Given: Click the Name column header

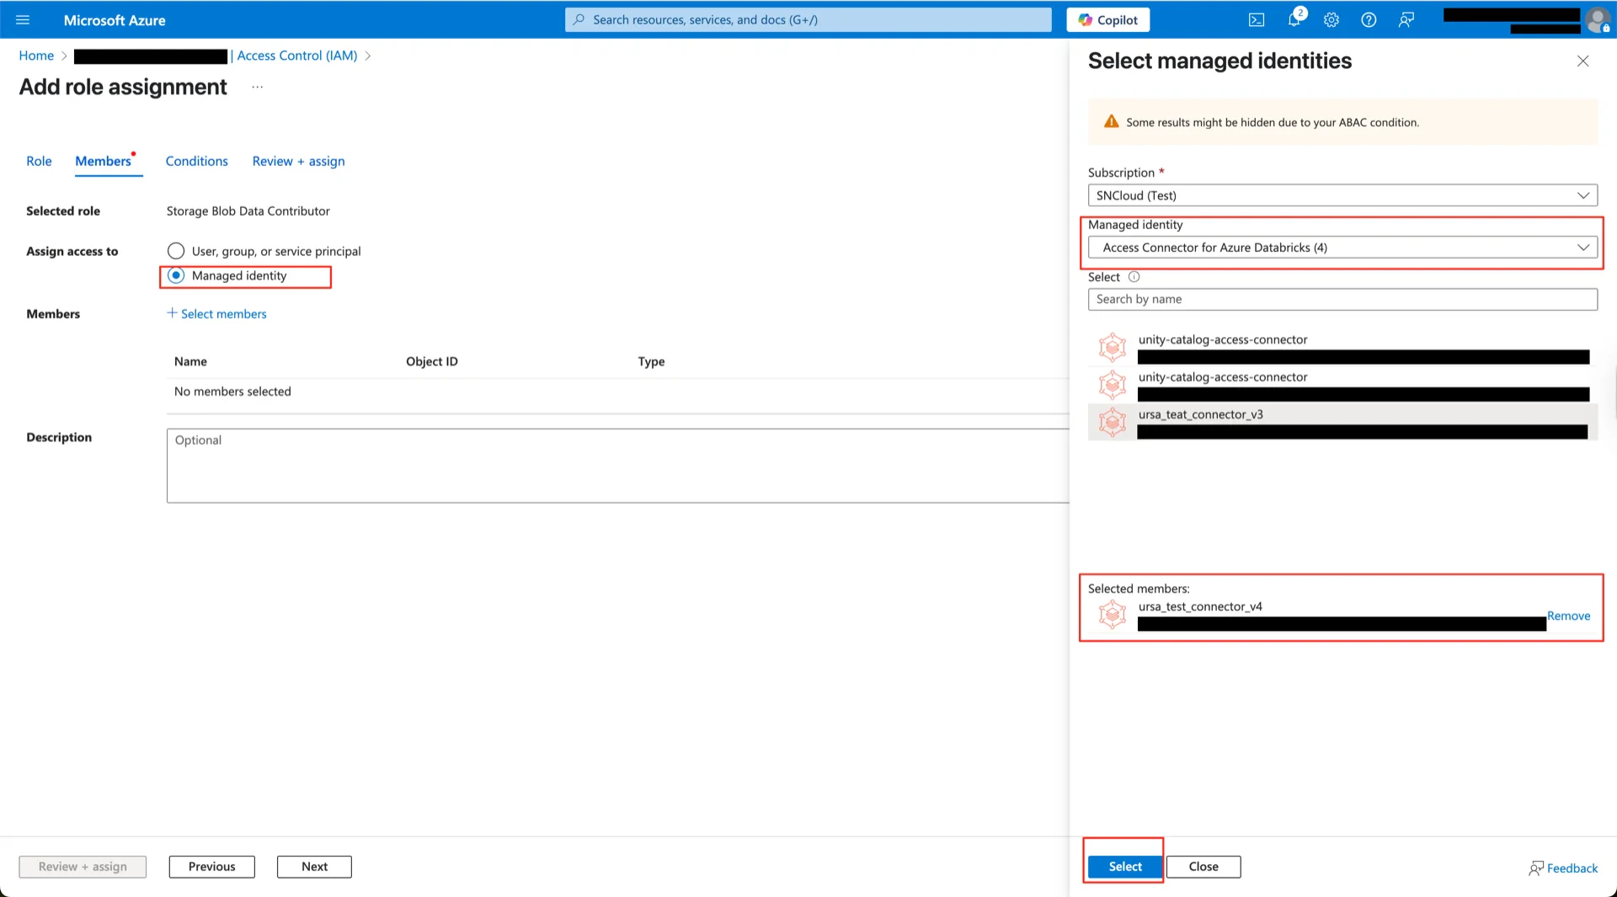Looking at the screenshot, I should 190,361.
